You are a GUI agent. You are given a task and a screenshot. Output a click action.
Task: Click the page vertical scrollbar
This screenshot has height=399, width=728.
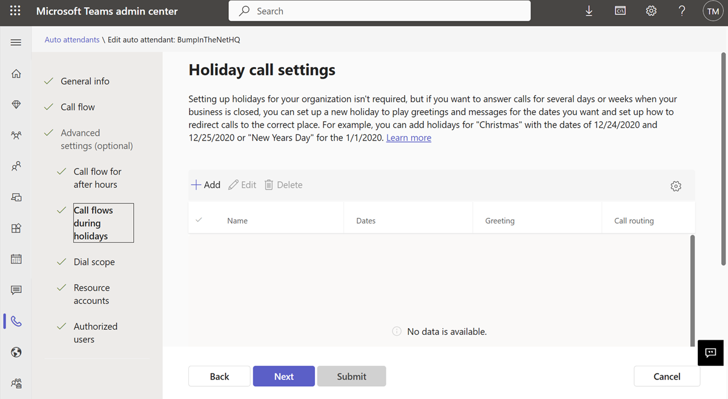(x=723, y=159)
